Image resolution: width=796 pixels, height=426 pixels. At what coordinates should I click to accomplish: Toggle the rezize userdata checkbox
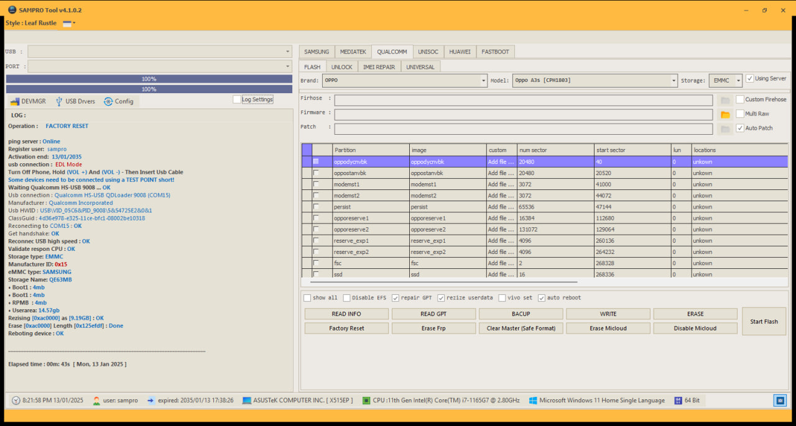pos(441,298)
